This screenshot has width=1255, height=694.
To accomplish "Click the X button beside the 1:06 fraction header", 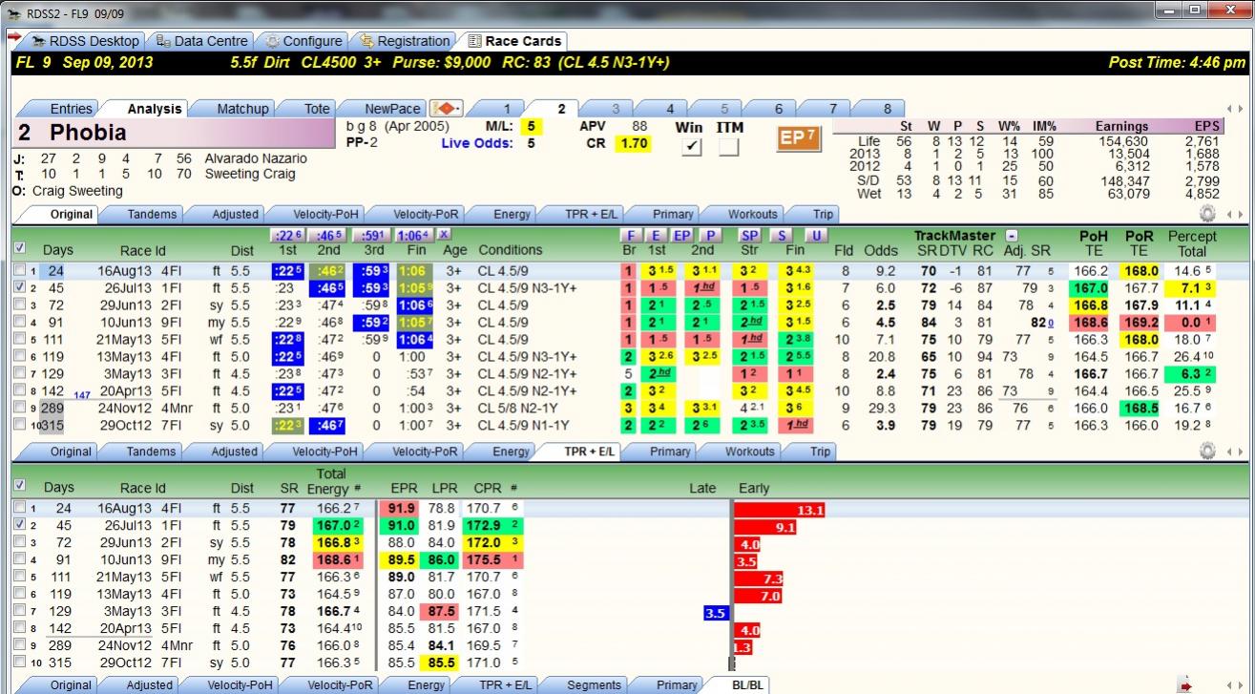I will [444, 234].
